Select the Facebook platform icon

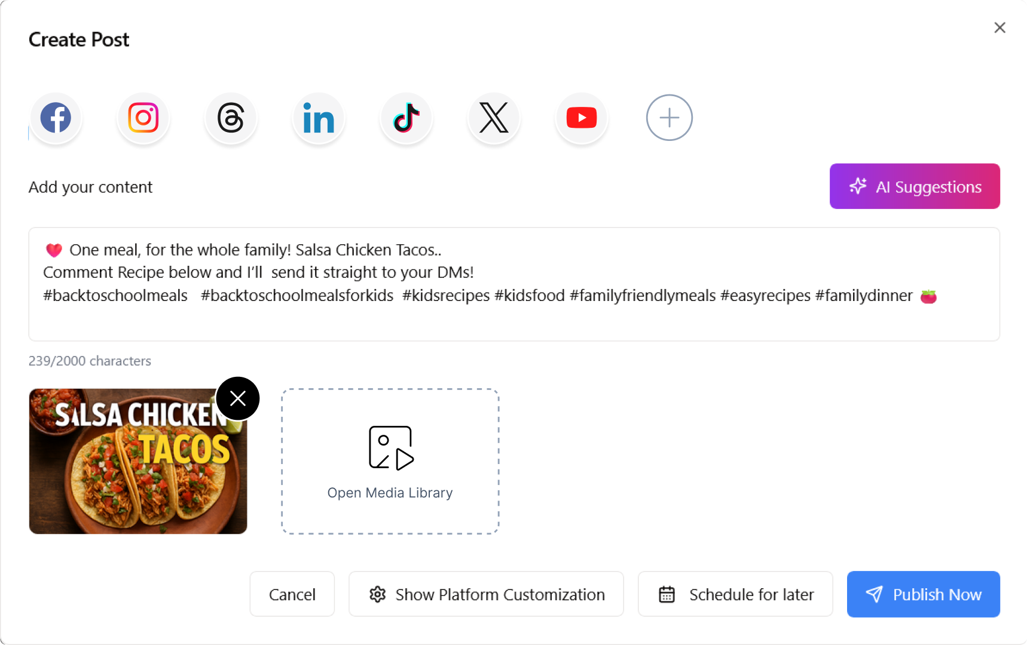(x=56, y=118)
